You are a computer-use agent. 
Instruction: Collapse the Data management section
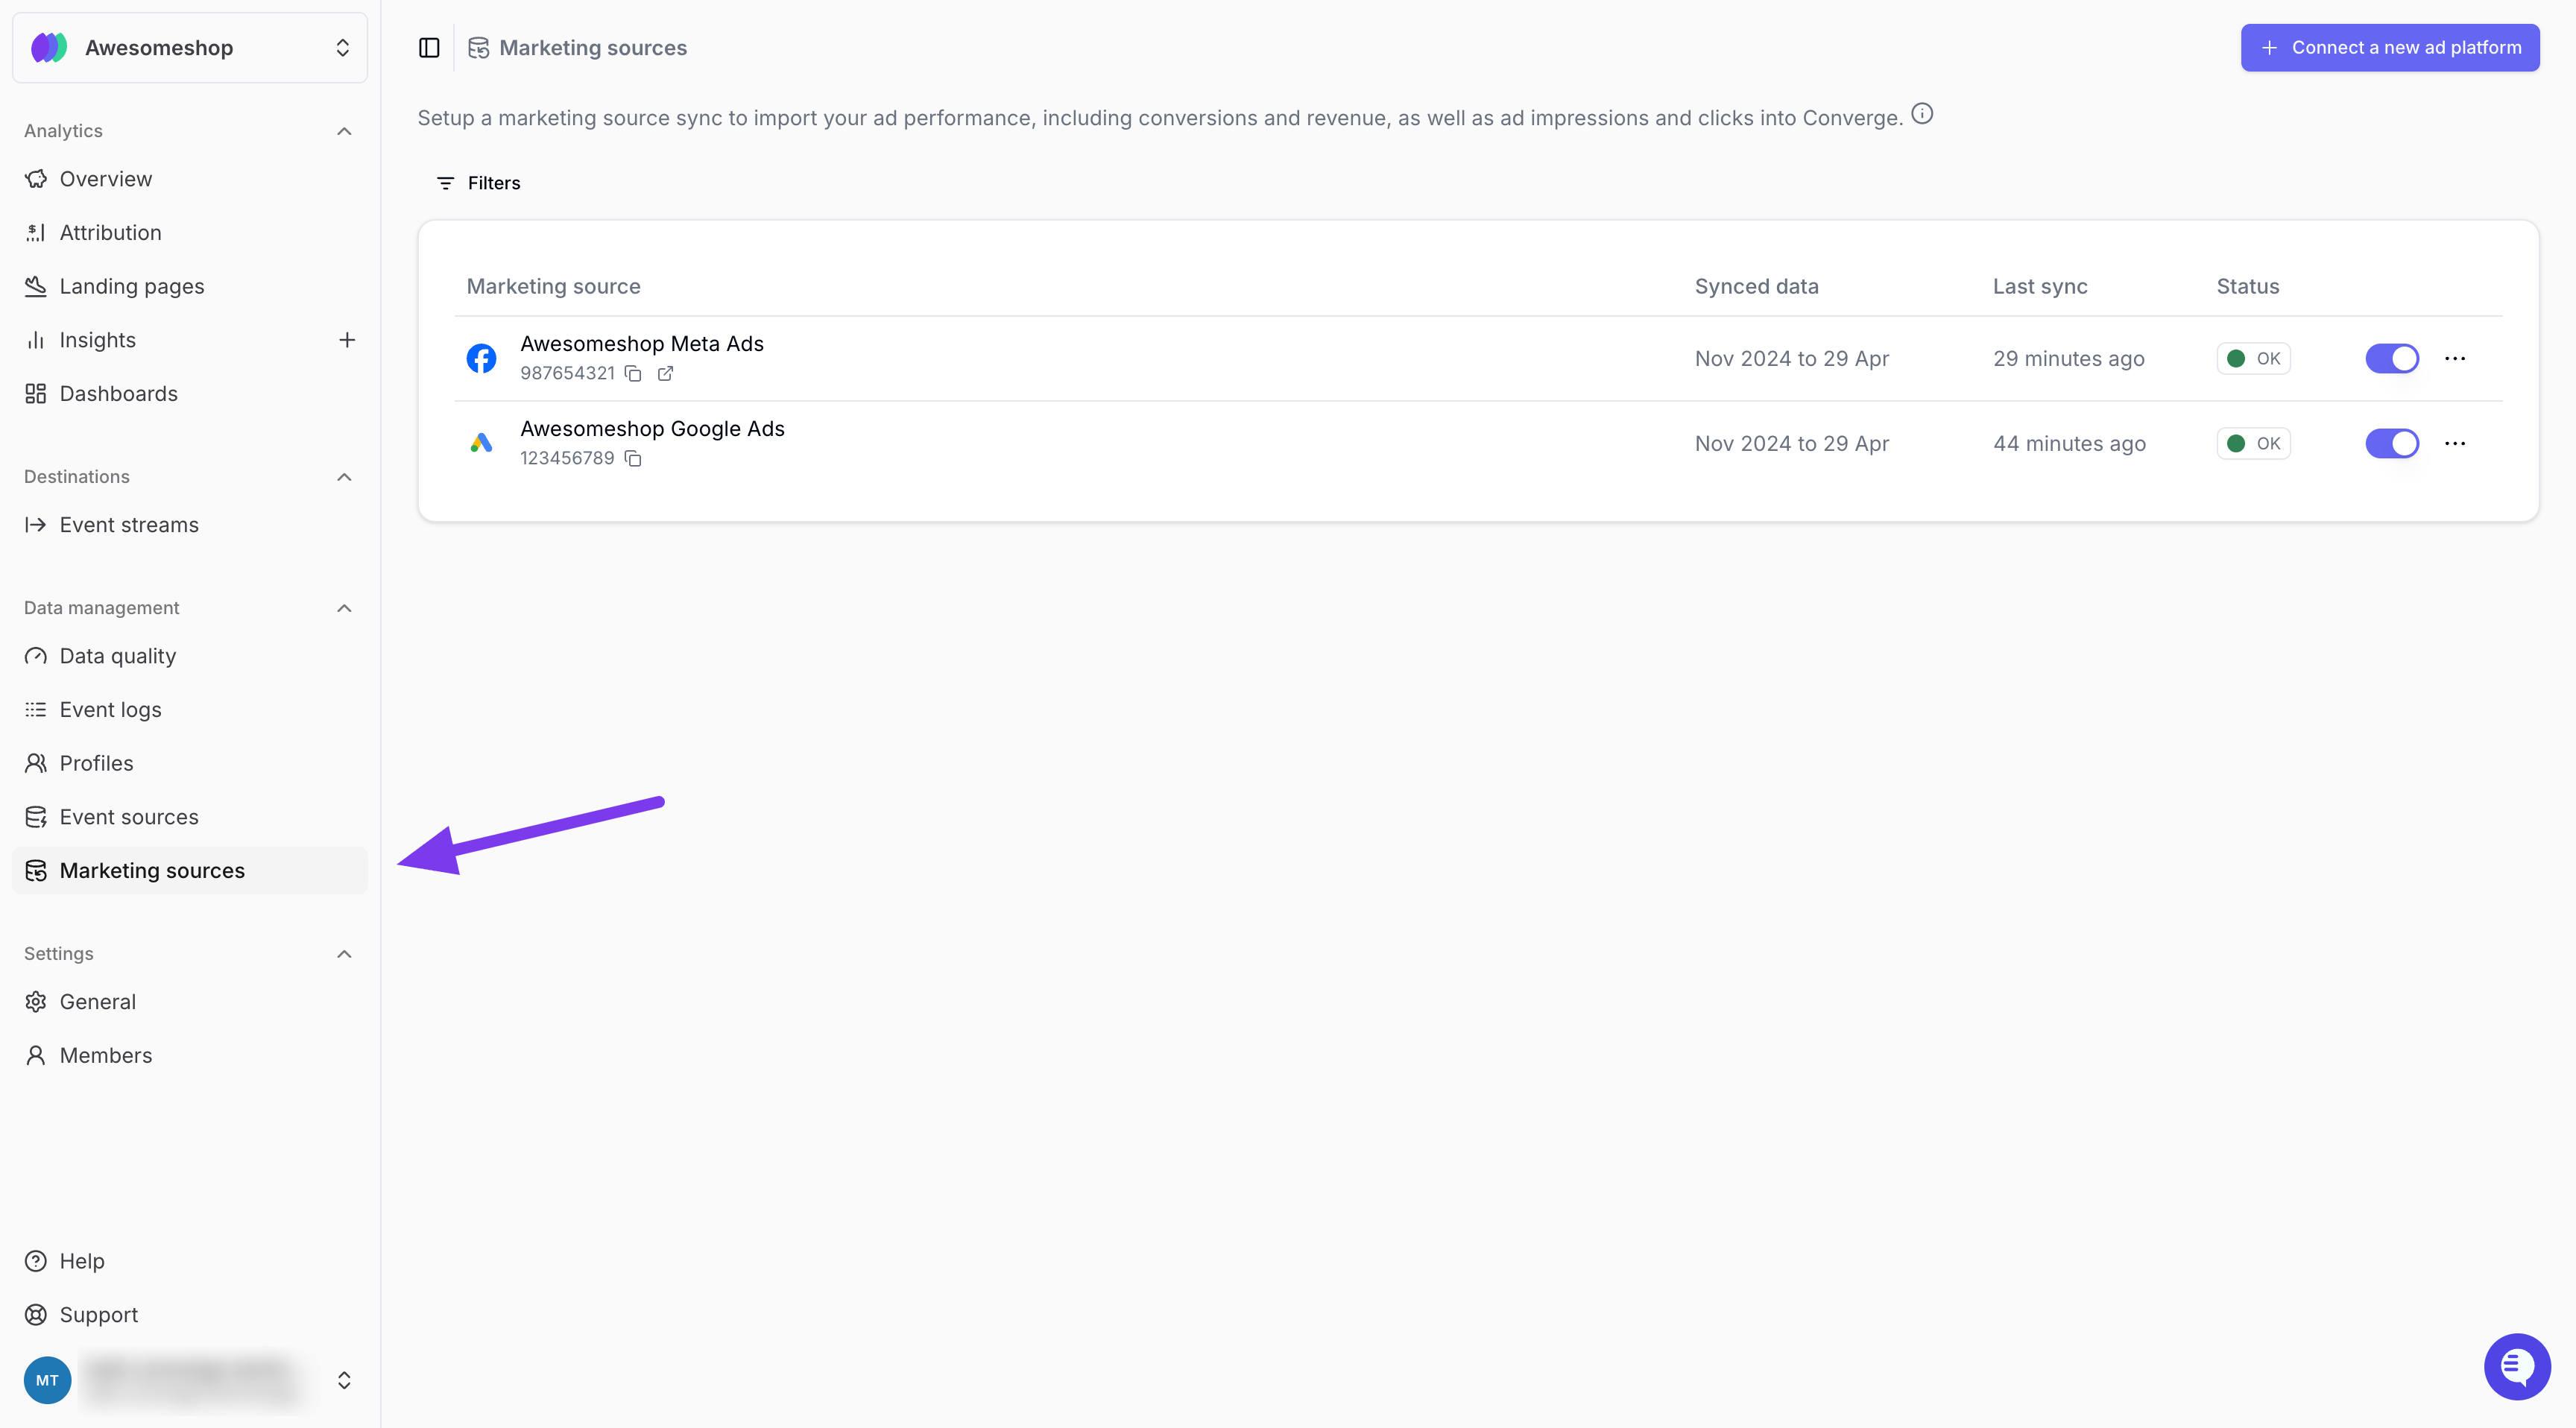[344, 608]
